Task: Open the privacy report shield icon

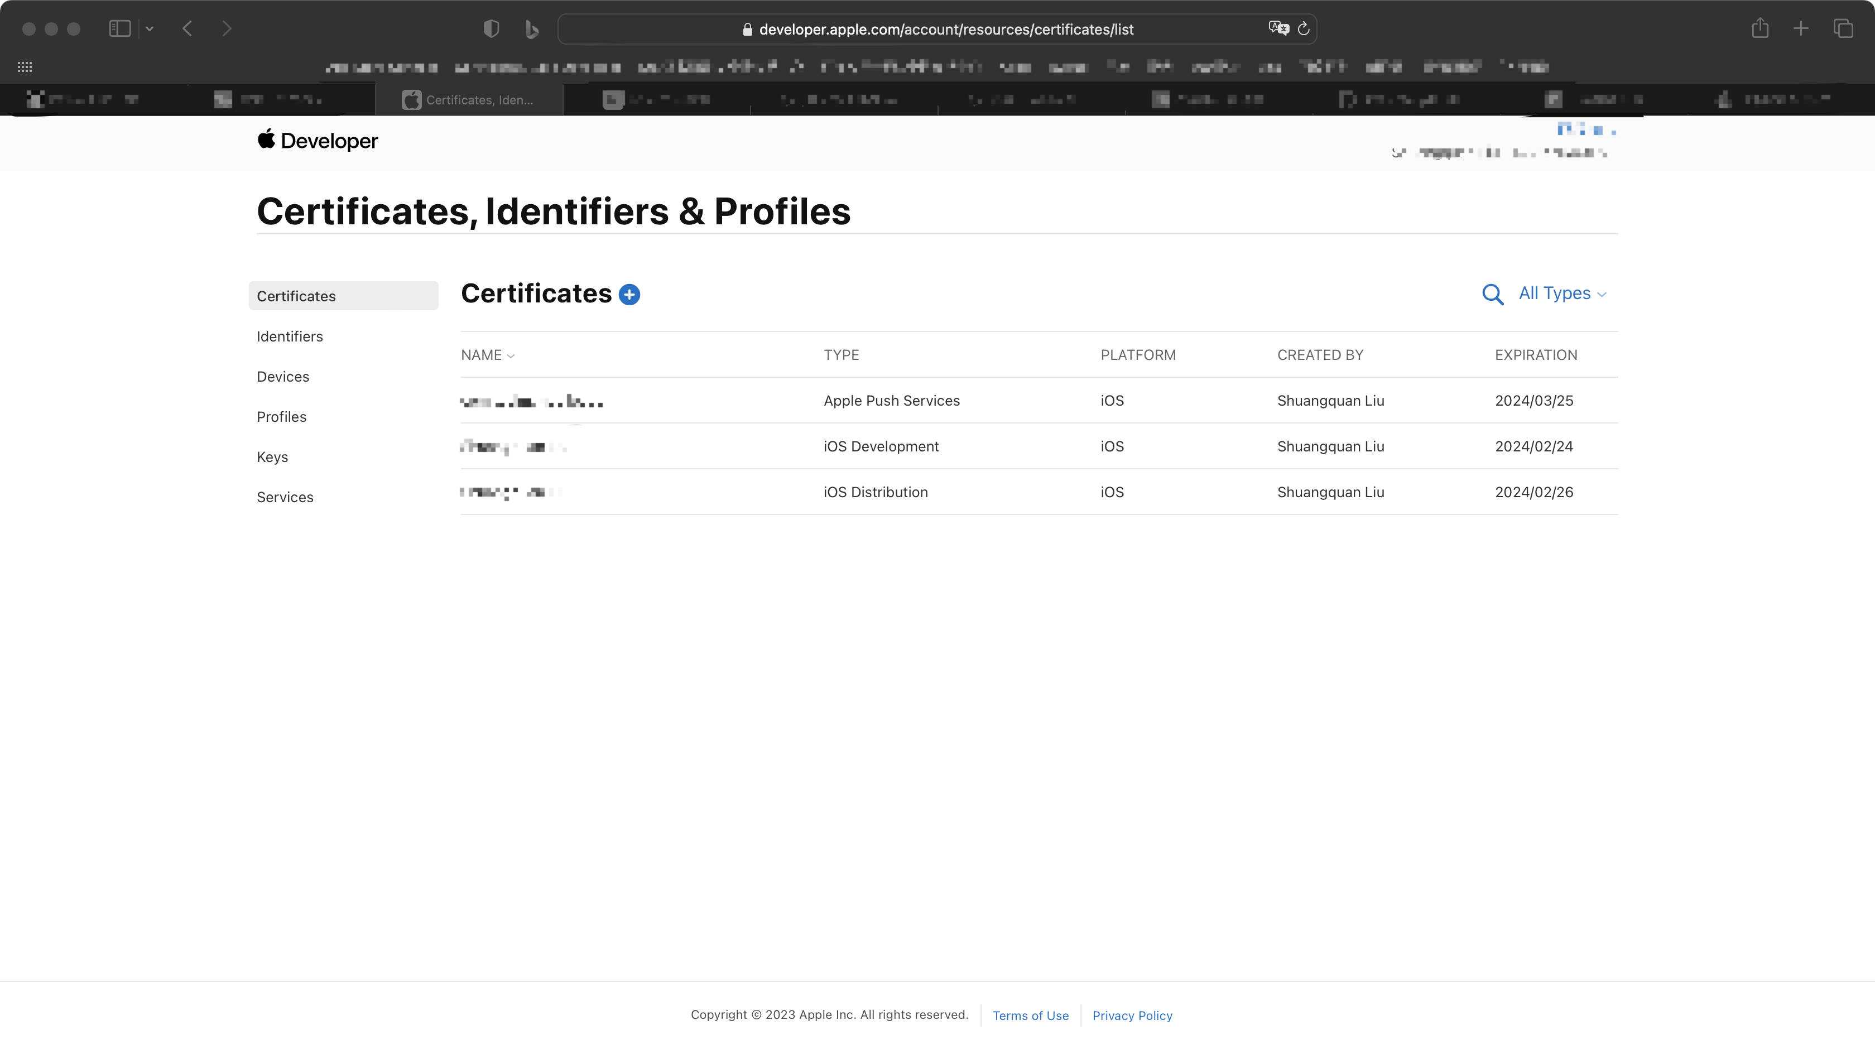Action: 491,29
